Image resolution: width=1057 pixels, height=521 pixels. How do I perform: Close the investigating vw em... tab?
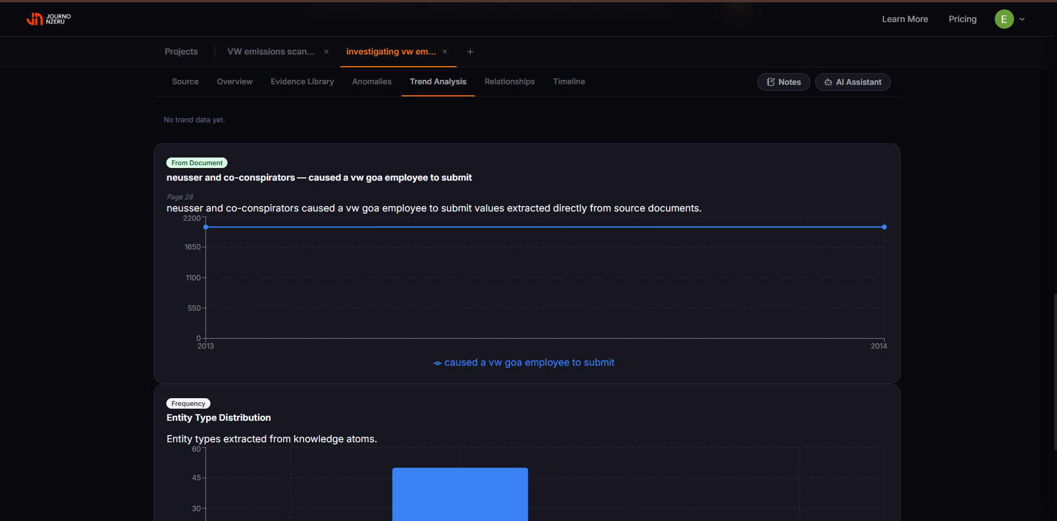click(x=445, y=52)
